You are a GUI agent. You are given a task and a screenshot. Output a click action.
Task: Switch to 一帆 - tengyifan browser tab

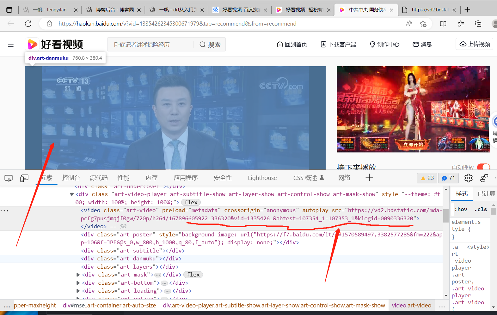point(50,10)
